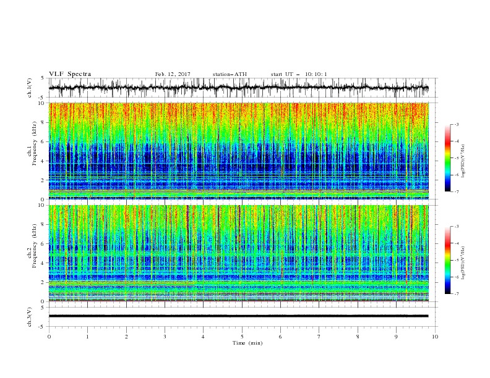Screen dimensions: 490x378
Task: Click tick label "1" on the Time axis
Action: (87, 337)
